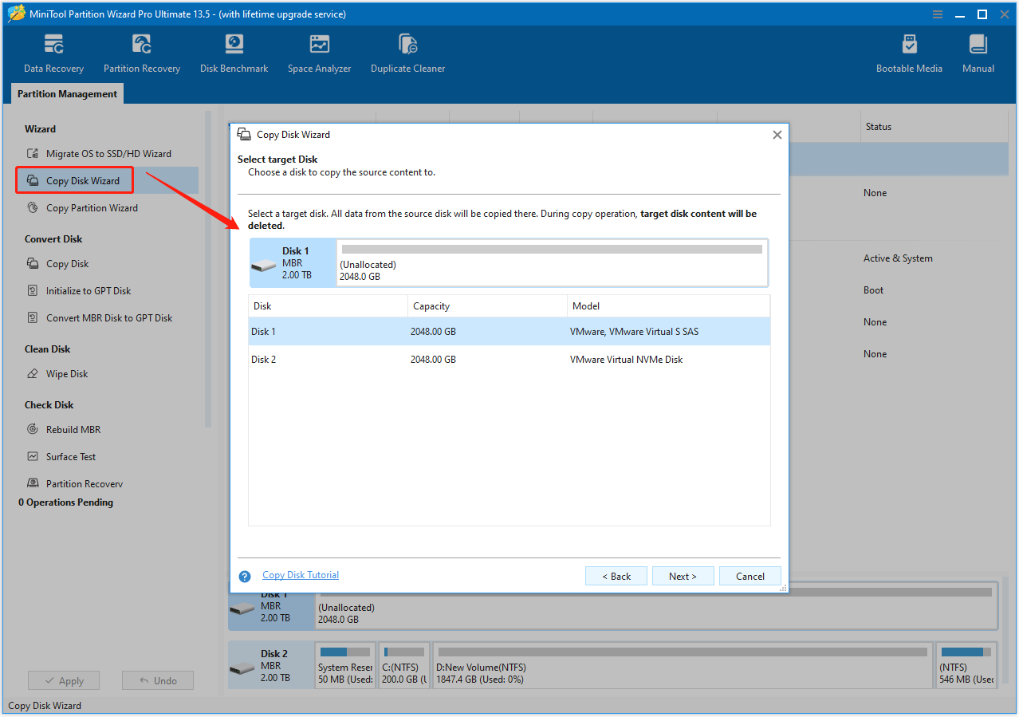Click the Undo button
Image resolution: width=1019 pixels, height=717 pixels.
(157, 680)
